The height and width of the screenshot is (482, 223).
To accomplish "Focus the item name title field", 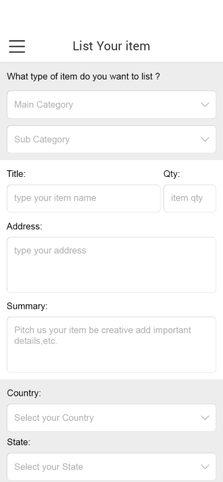I will [x=83, y=198].
